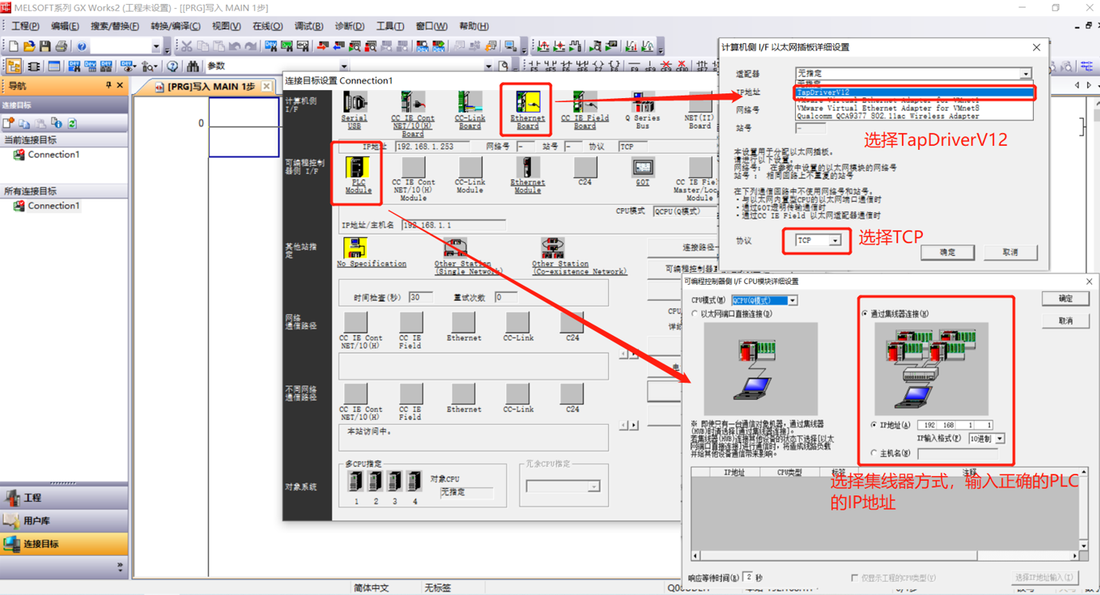Image resolution: width=1100 pixels, height=595 pixels.
Task: Click Connection1 under all connection destinations
Action: click(x=53, y=206)
